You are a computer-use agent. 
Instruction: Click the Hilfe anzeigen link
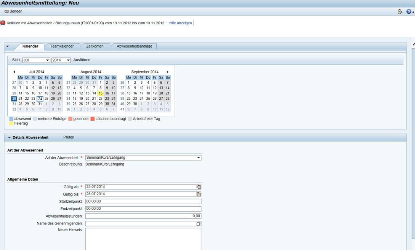click(180, 23)
